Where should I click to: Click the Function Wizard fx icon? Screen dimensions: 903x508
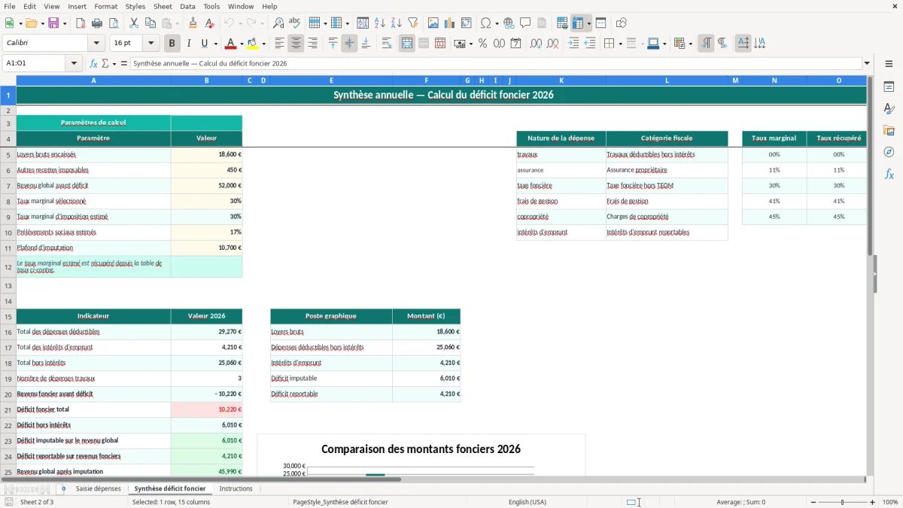(93, 64)
